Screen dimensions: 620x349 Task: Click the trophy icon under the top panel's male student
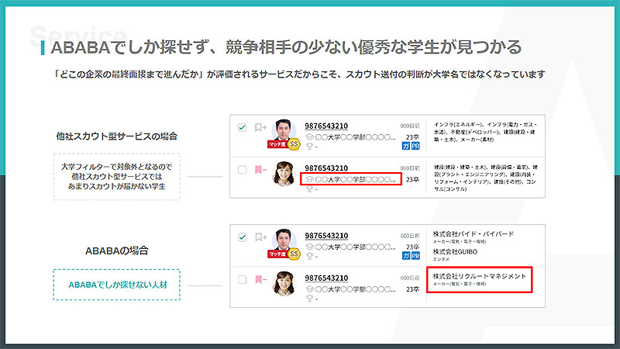(309, 145)
